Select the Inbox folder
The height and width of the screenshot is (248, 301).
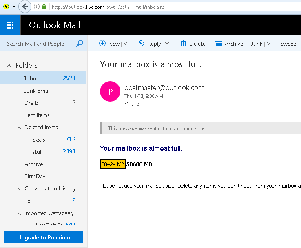click(x=43, y=77)
